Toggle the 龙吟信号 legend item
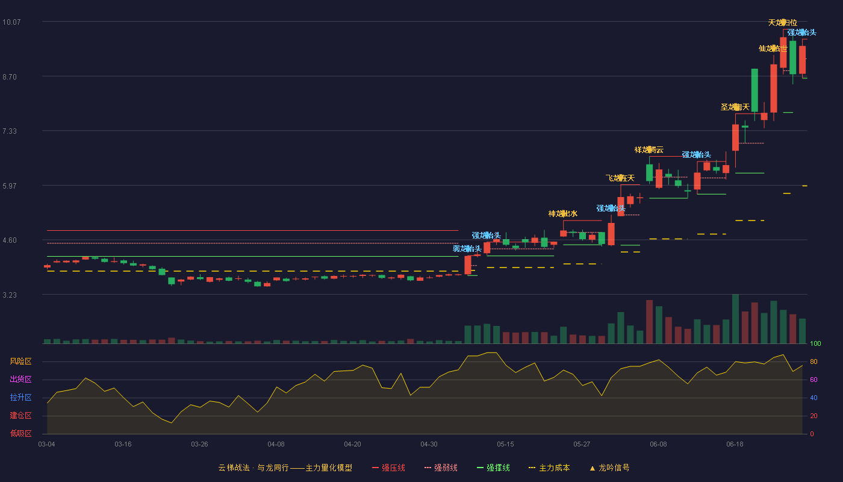Image resolution: width=843 pixels, height=482 pixels. point(609,468)
